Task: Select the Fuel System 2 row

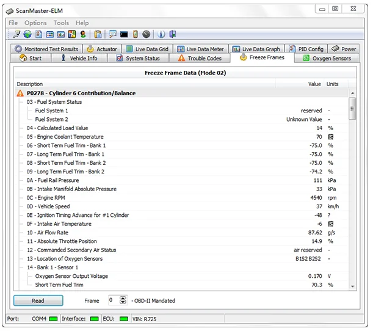Action: (182, 120)
